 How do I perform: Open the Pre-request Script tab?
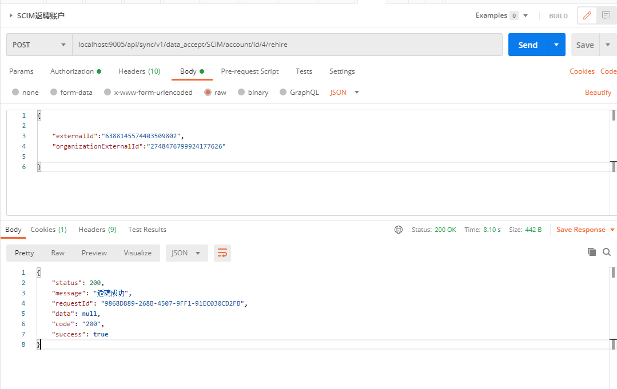point(249,71)
